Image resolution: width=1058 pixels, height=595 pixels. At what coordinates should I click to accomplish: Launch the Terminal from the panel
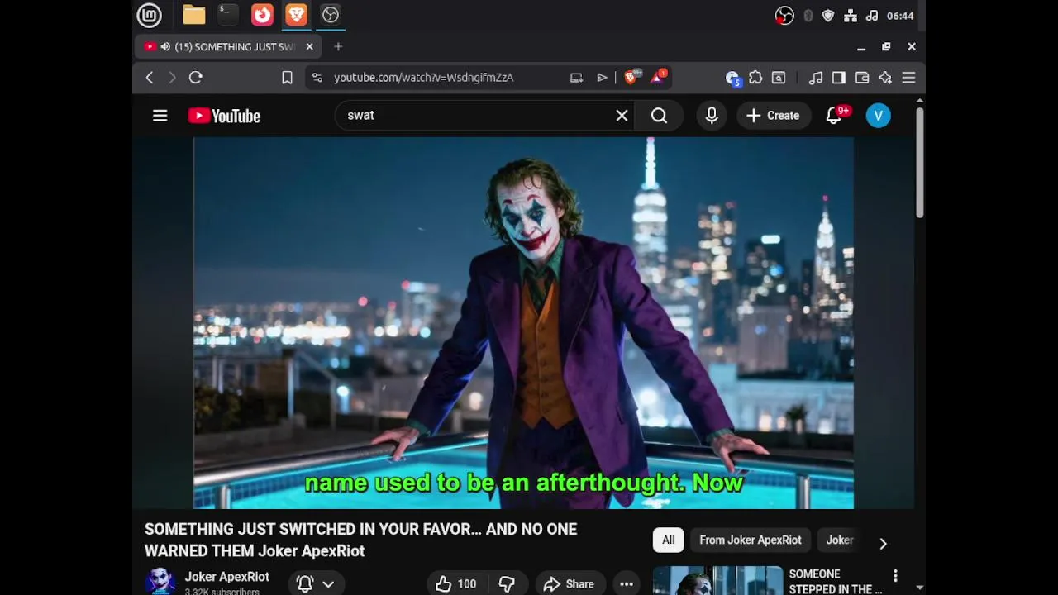pos(227,15)
